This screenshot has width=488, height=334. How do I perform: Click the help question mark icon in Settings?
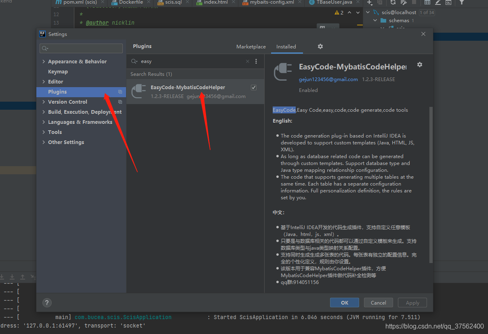coord(47,303)
